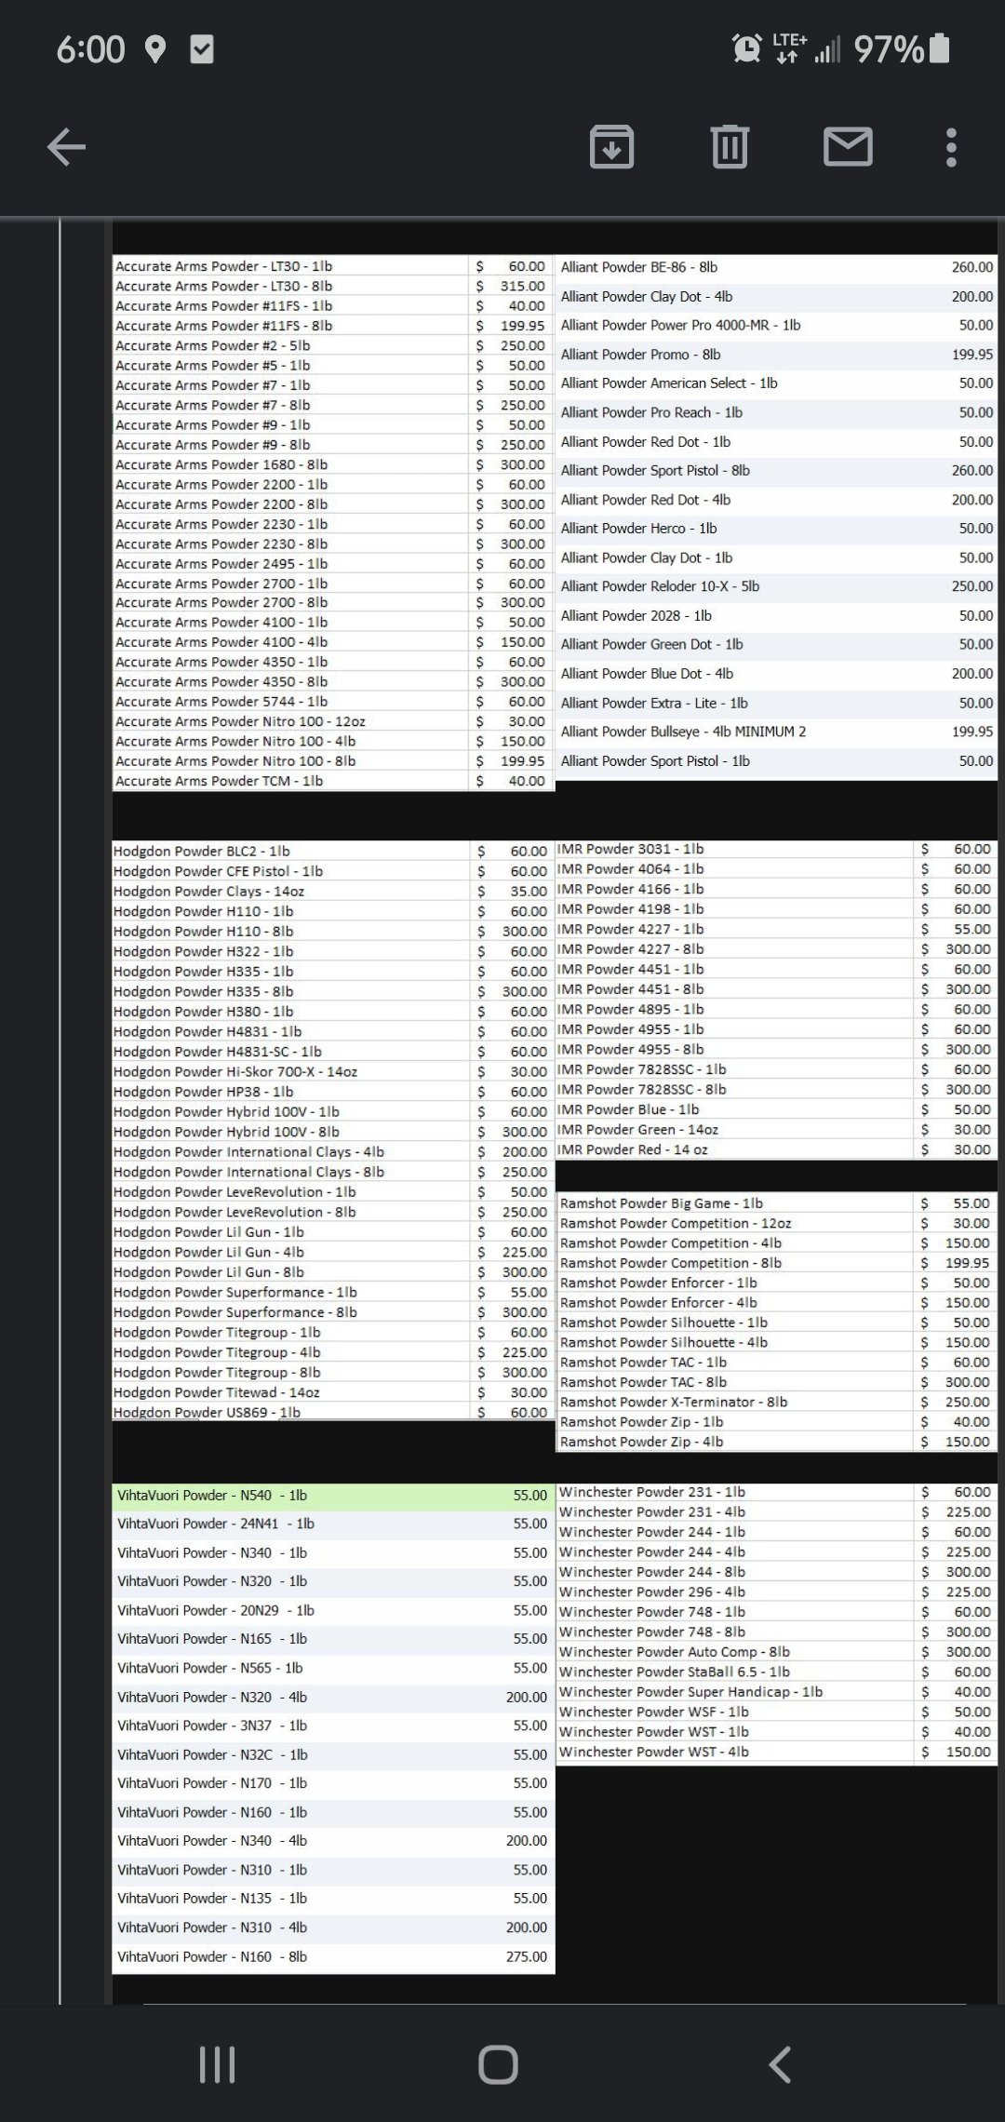
Task: Tap Hodgdon Powder Titewad - 14oz
Action: pos(216,1392)
